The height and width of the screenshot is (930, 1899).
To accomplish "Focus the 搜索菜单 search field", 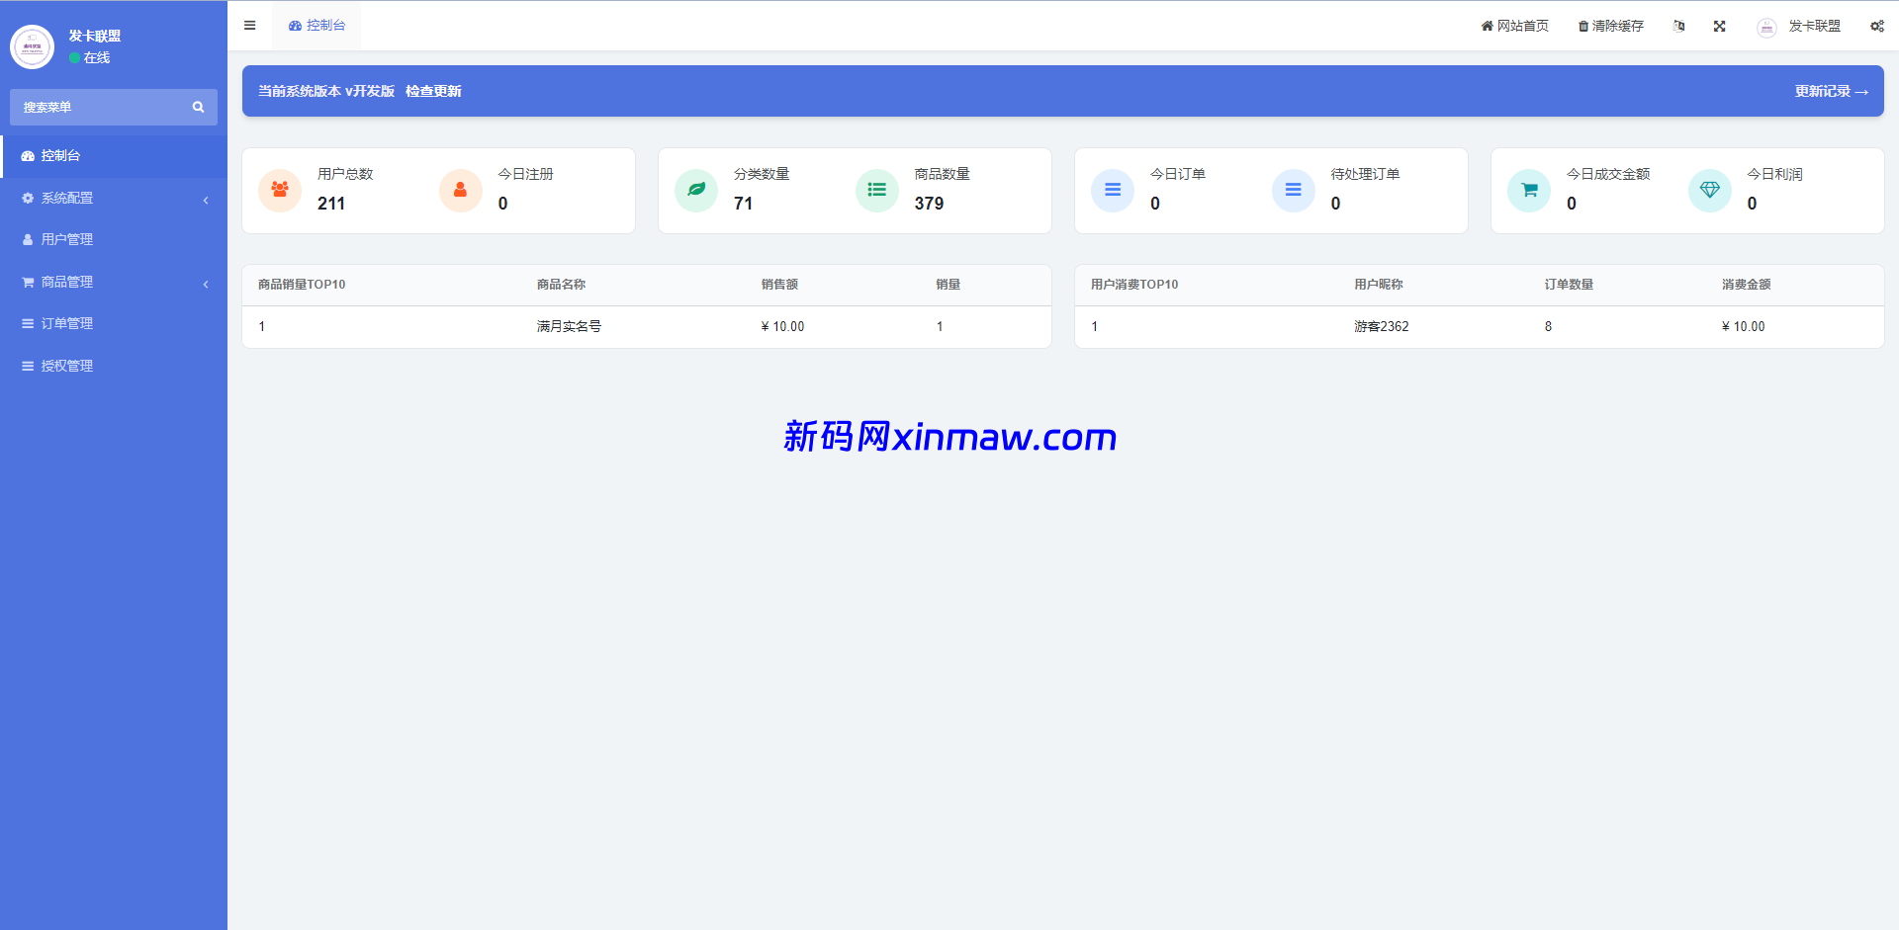I will [x=99, y=108].
